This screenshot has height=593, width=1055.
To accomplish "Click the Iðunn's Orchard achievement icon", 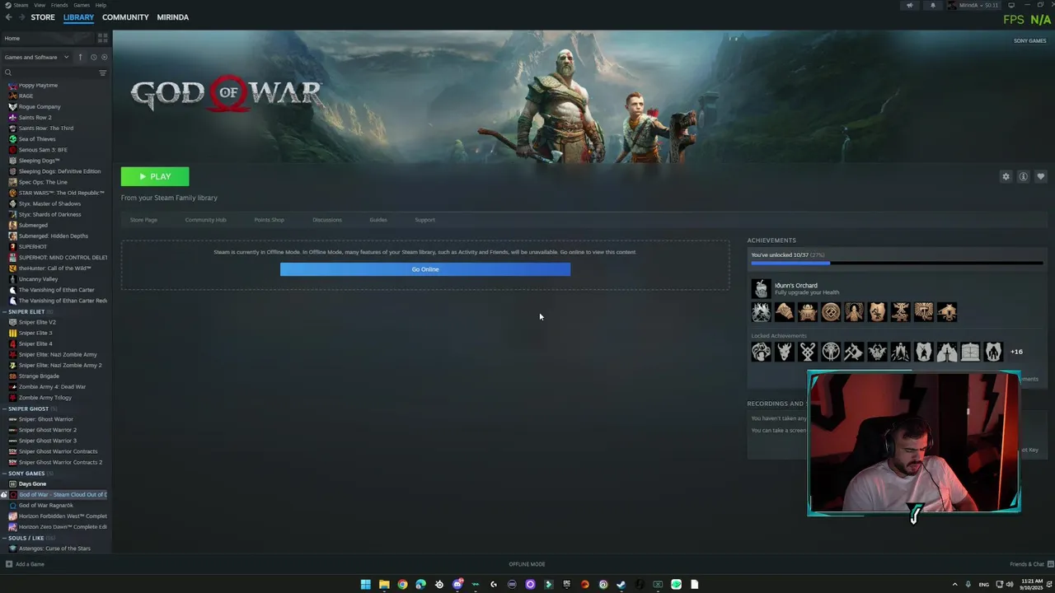I will click(x=761, y=288).
